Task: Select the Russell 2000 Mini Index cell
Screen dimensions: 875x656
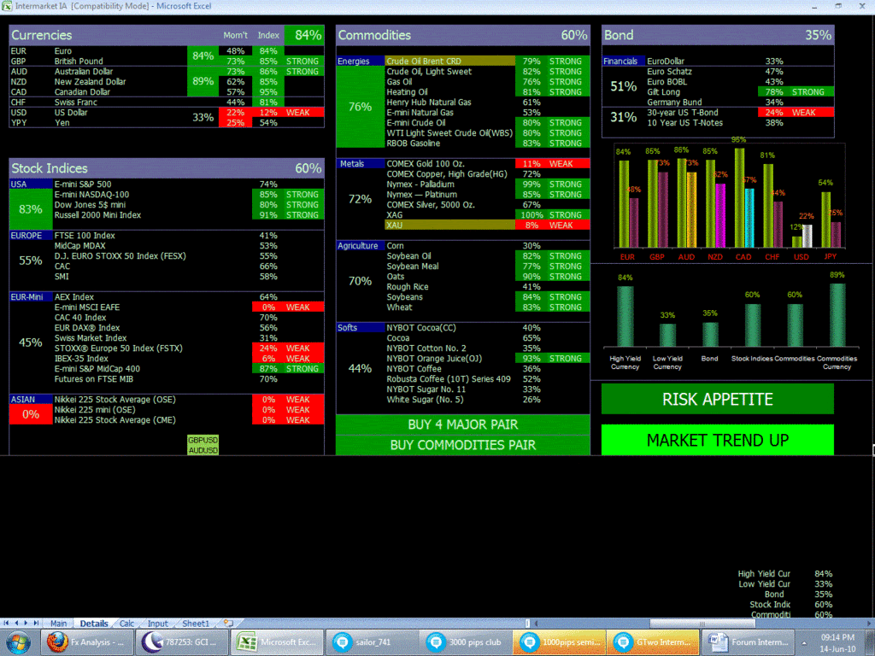Action: click(97, 214)
